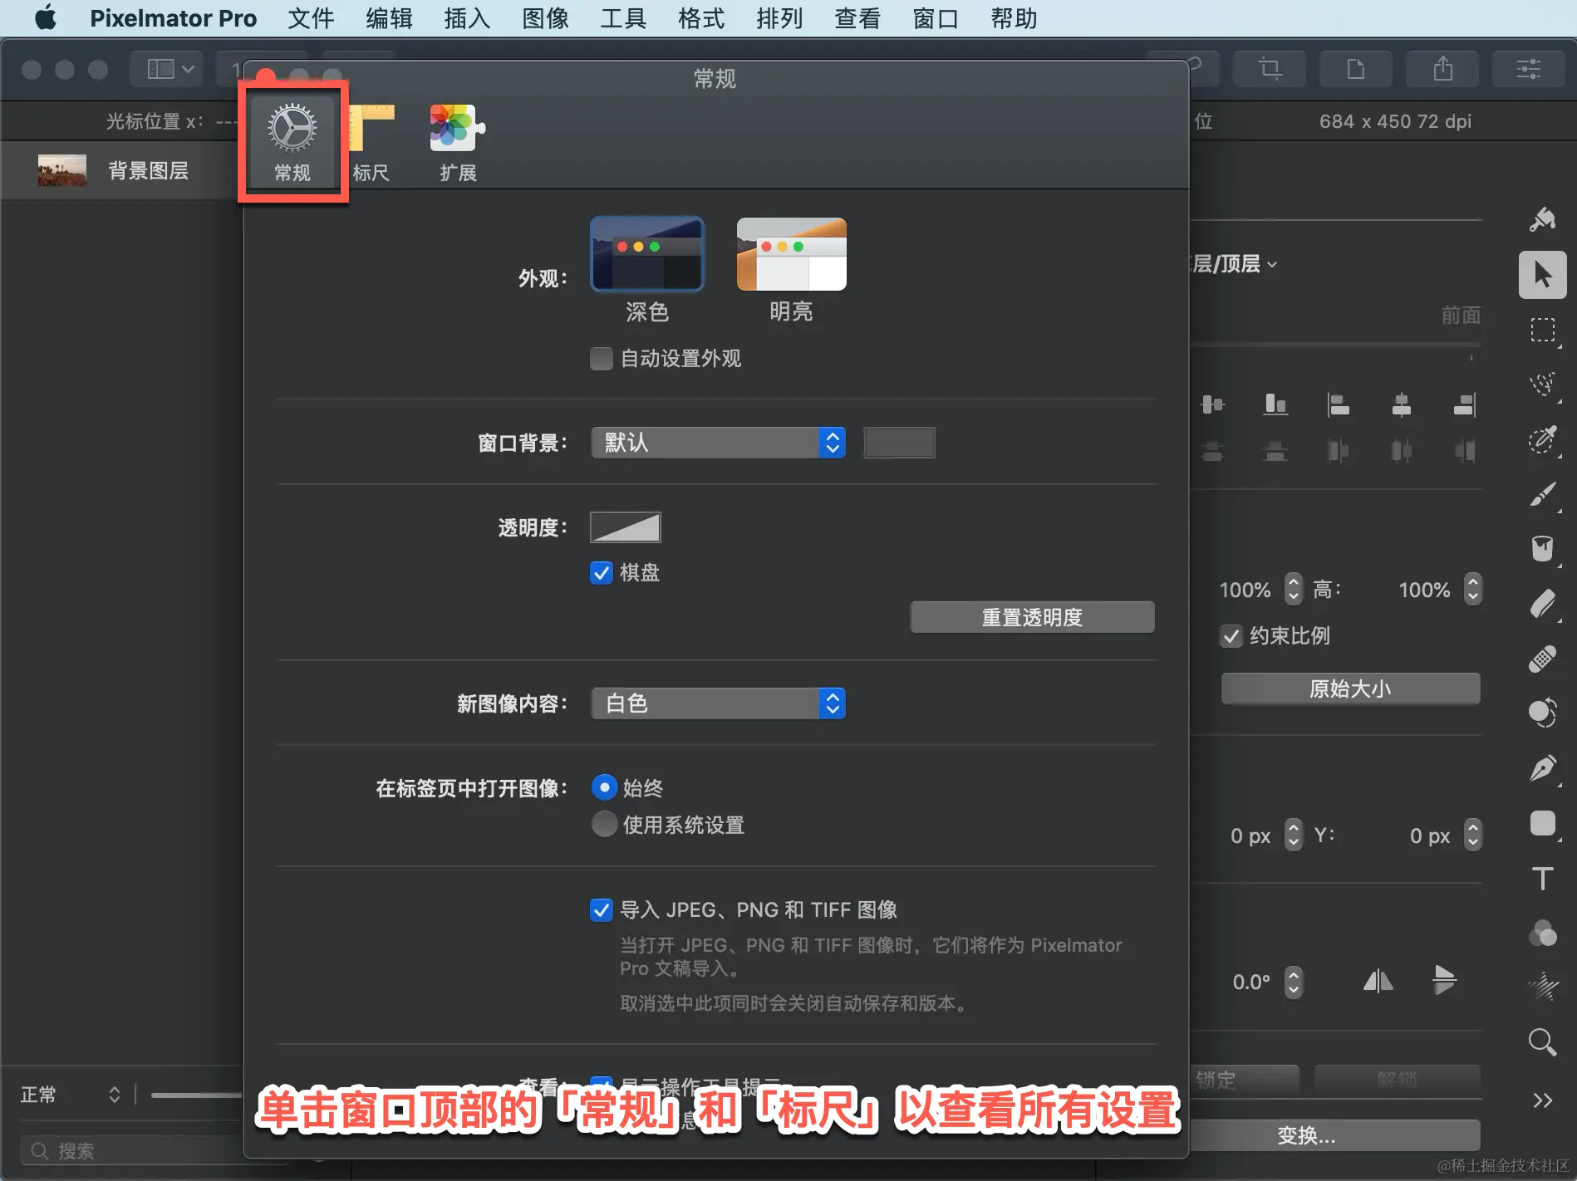1577x1181 pixels.
Task: Open the 窗口 menu
Action: pyautogui.click(x=936, y=18)
